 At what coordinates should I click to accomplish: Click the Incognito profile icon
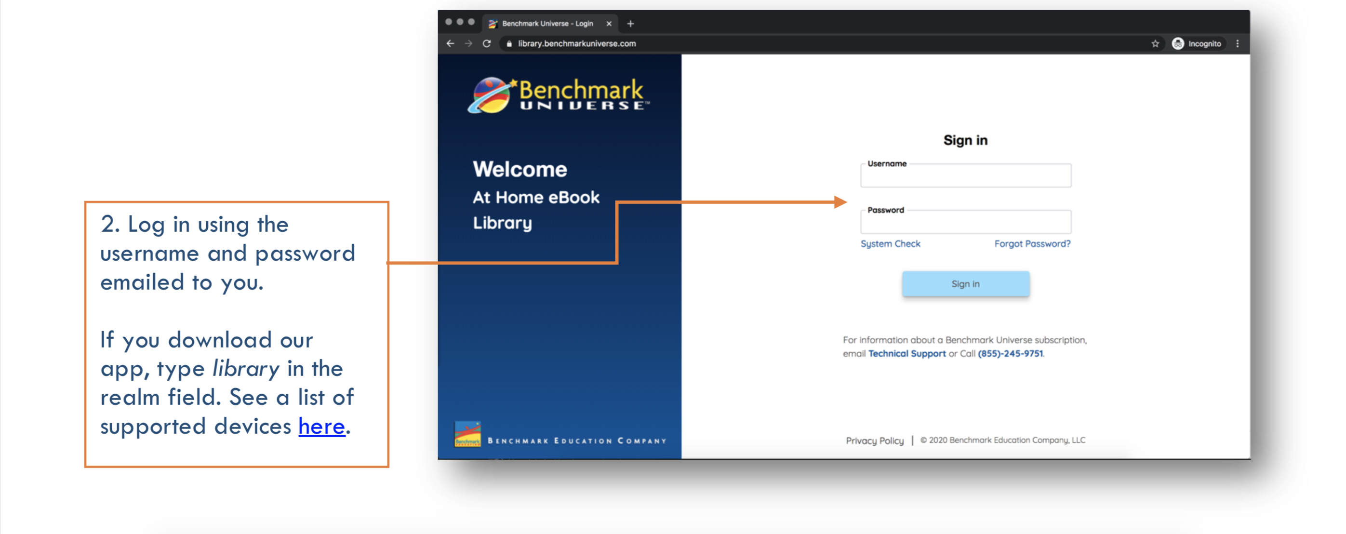pos(1177,43)
